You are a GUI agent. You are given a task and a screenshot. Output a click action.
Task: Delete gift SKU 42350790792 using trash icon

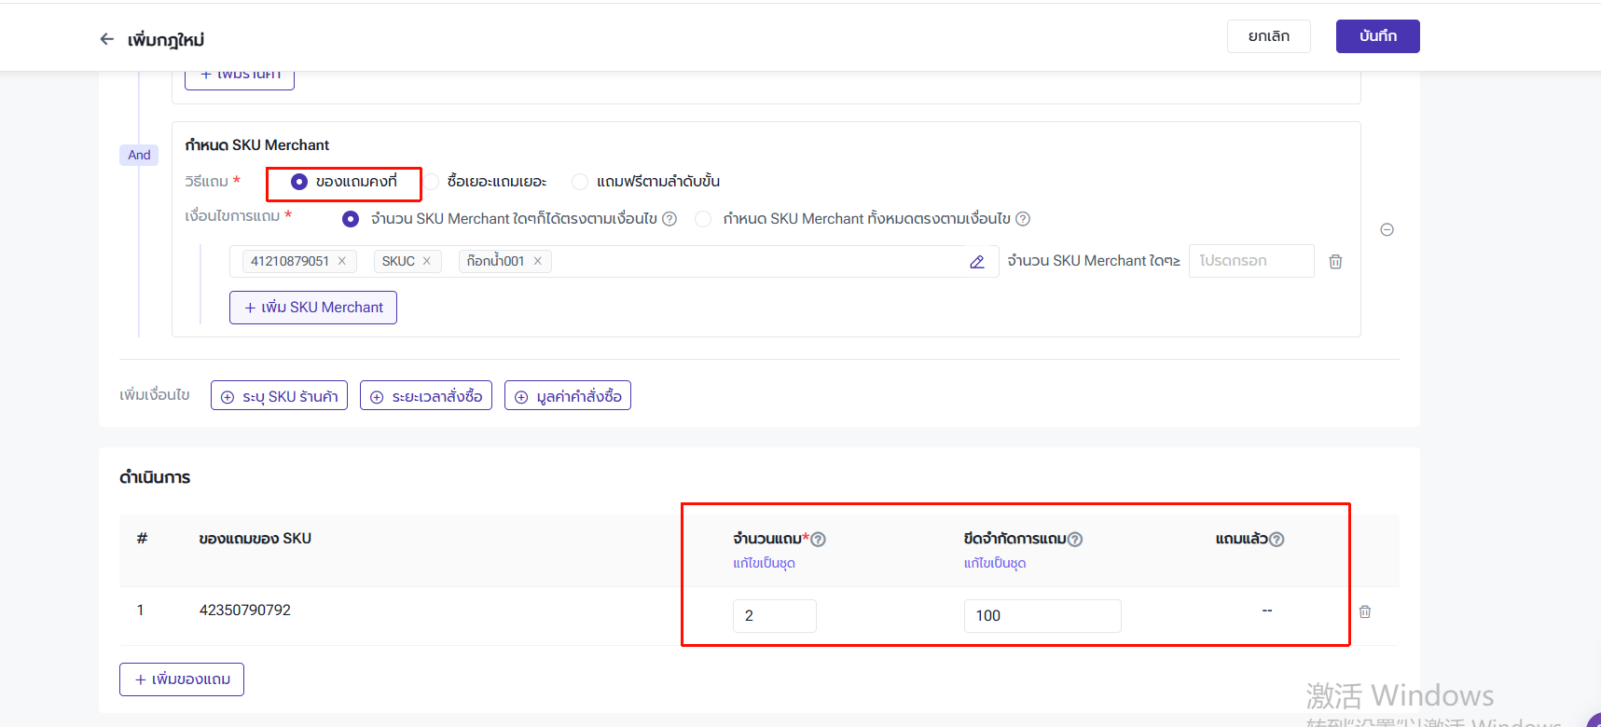point(1364,612)
